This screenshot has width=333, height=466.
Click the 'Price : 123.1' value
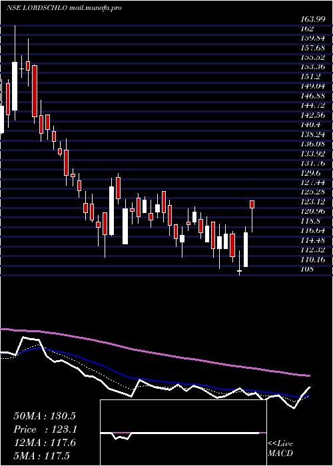pos(45,429)
